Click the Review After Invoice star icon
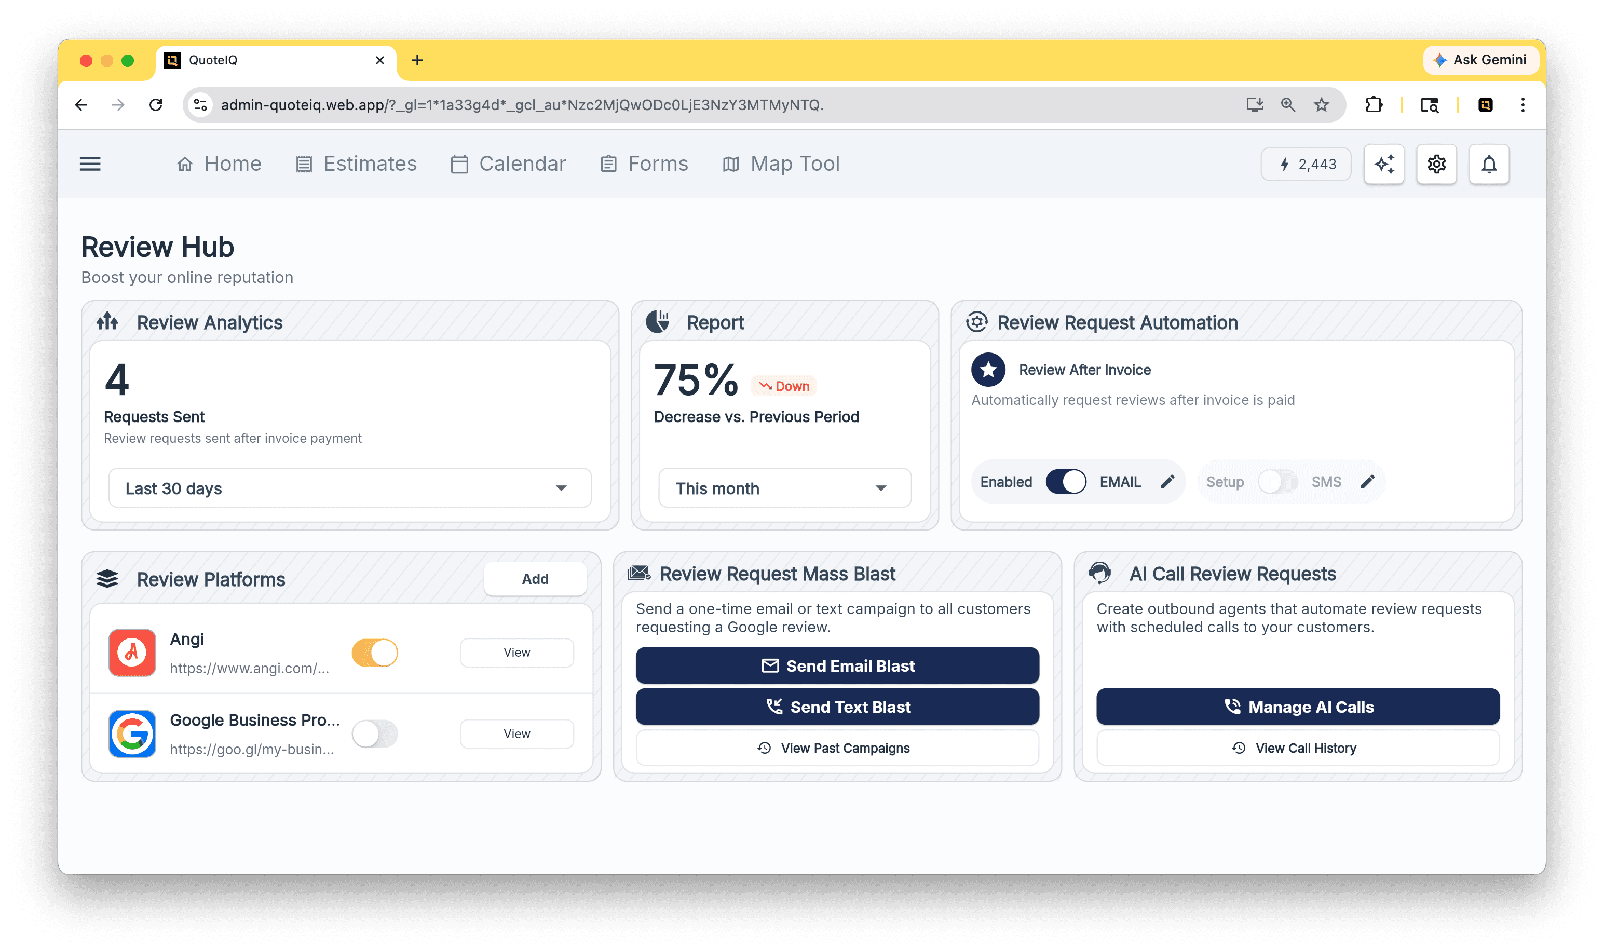 click(x=988, y=370)
